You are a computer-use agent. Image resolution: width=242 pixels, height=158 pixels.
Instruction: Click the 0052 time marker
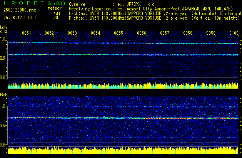[x=49, y=33]
